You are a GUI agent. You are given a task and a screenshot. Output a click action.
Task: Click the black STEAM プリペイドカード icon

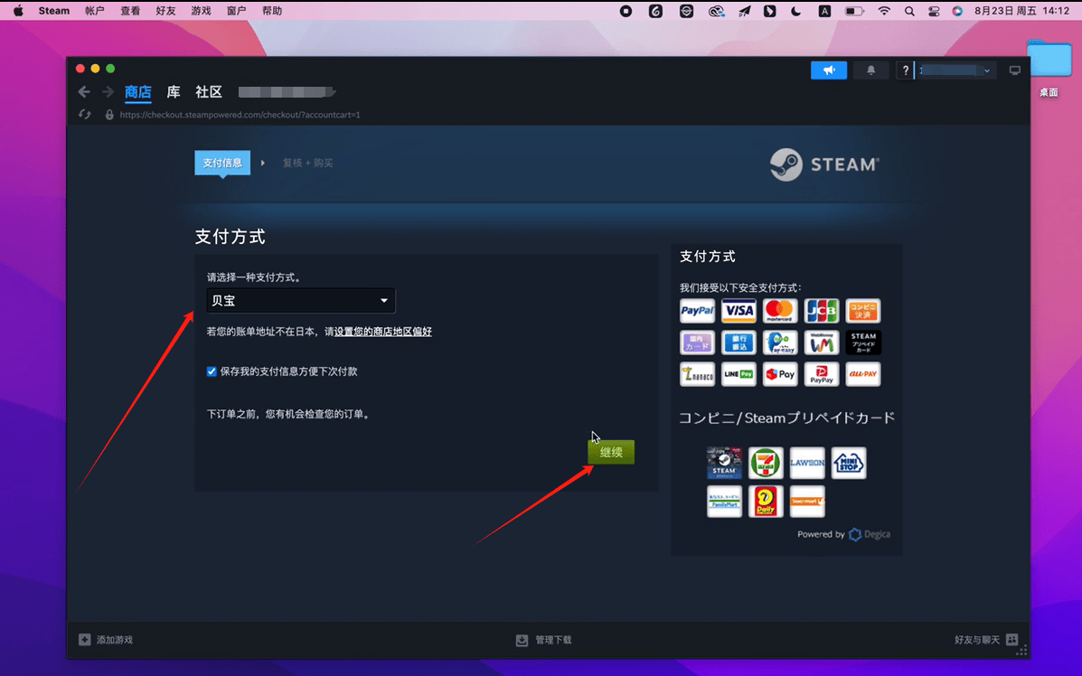[x=862, y=343]
